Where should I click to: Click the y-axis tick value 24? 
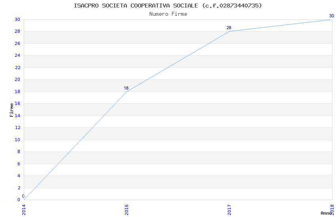pos(17,55)
